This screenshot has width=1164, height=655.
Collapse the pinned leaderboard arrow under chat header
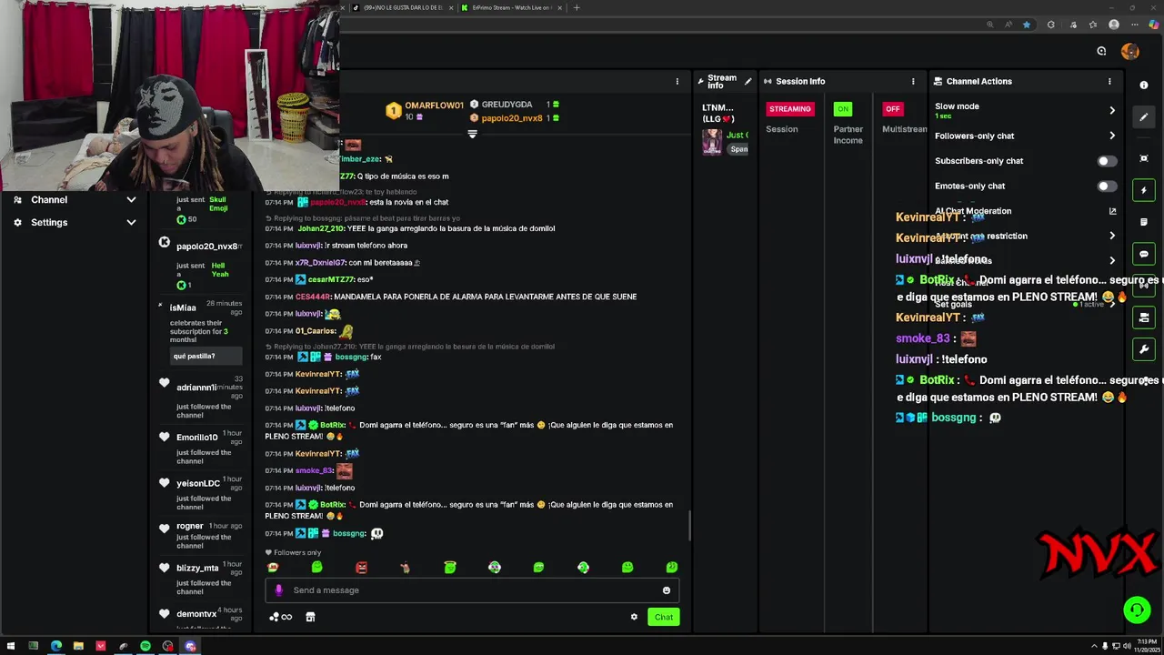pos(472,135)
